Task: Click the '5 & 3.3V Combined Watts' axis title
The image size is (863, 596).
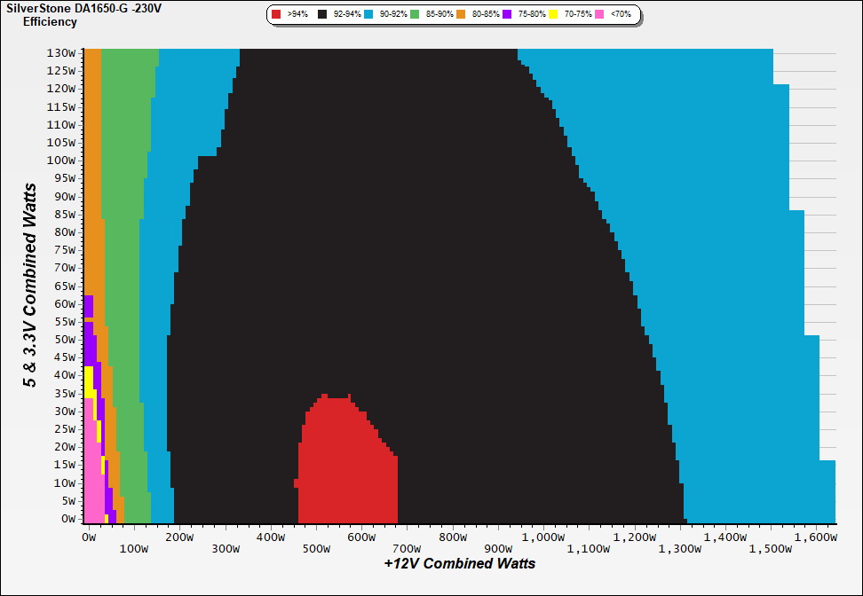Action: coord(30,285)
